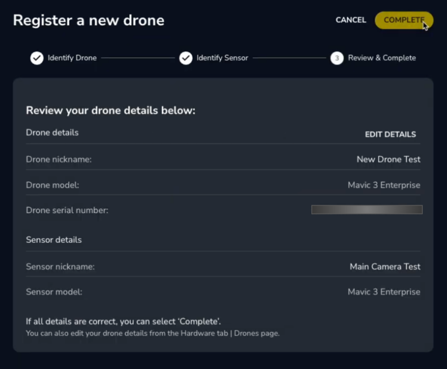
Task: Select the Main Camera Test sensor nickname
Action: tap(385, 266)
